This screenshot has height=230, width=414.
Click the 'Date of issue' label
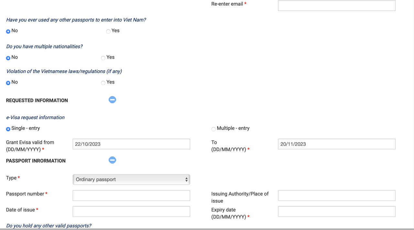click(20, 210)
